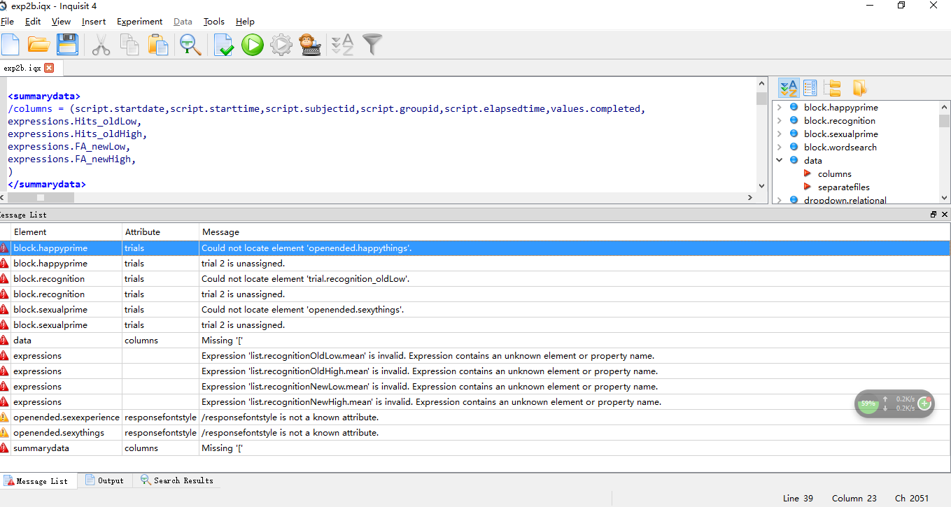Switch to the Output tab
951x507 pixels.
[104, 481]
